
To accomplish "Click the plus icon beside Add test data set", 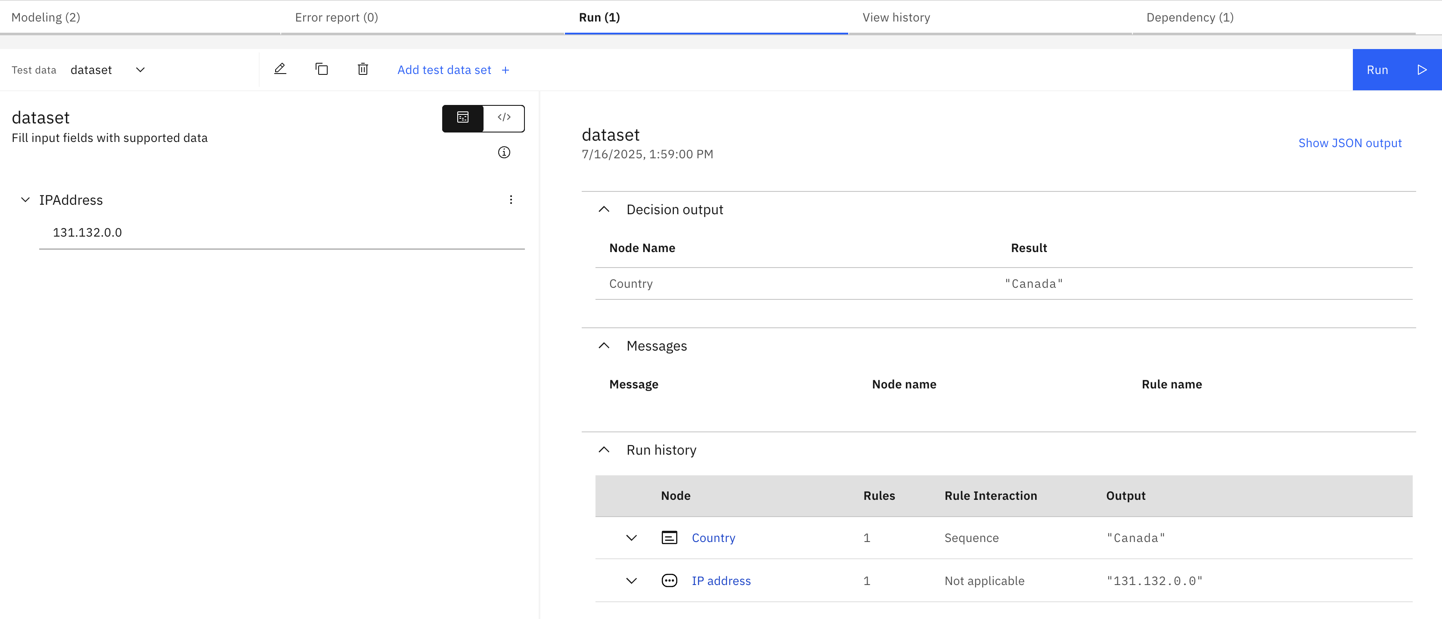I will coord(505,70).
